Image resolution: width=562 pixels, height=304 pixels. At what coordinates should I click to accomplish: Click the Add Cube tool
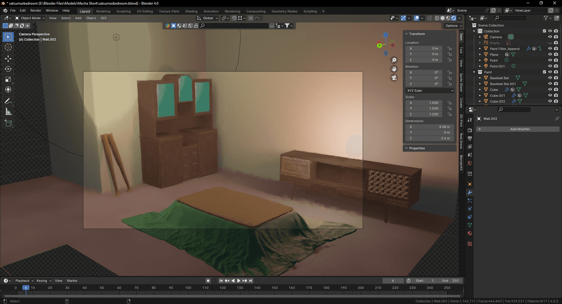click(x=8, y=123)
